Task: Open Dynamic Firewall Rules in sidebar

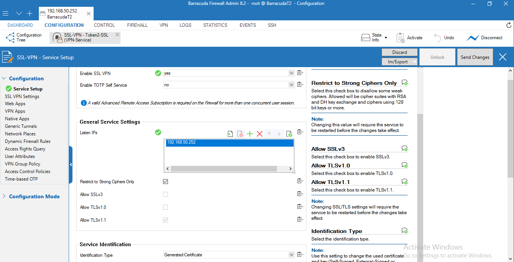Action: (28, 141)
